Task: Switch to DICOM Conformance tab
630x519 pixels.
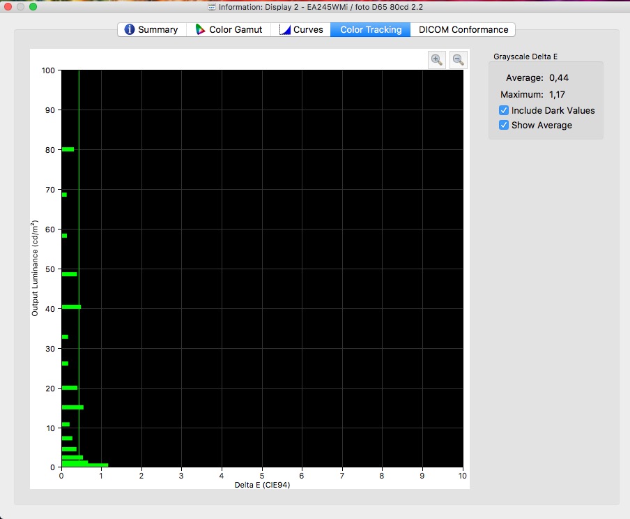Action: pos(463,30)
